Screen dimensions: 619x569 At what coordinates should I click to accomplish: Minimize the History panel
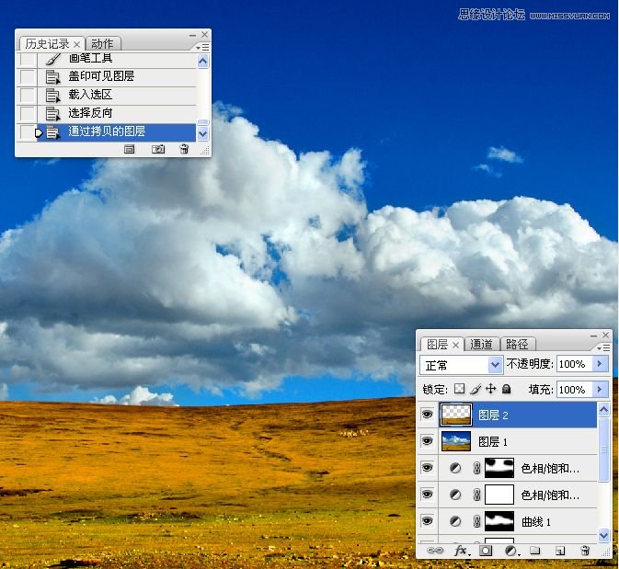point(192,35)
